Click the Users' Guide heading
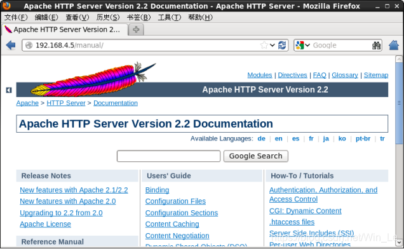Screen dimensions: 404x249 pos(169,176)
